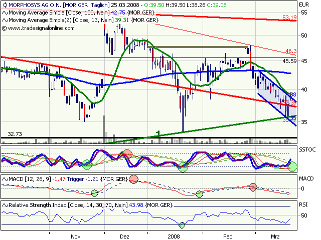Select the green wave label 1
This screenshot has height=240, width=321.
coord(158,133)
